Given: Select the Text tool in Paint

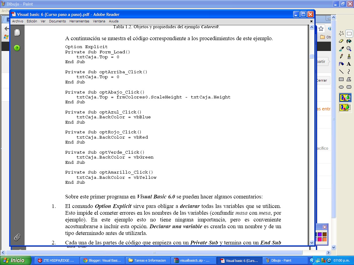Looking at the screenshot, I should coord(349,64).
